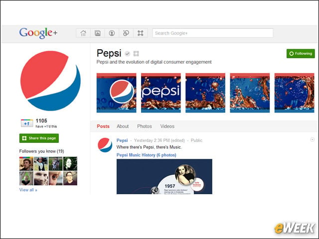Open second follower avatar in bottom row

[41, 178]
